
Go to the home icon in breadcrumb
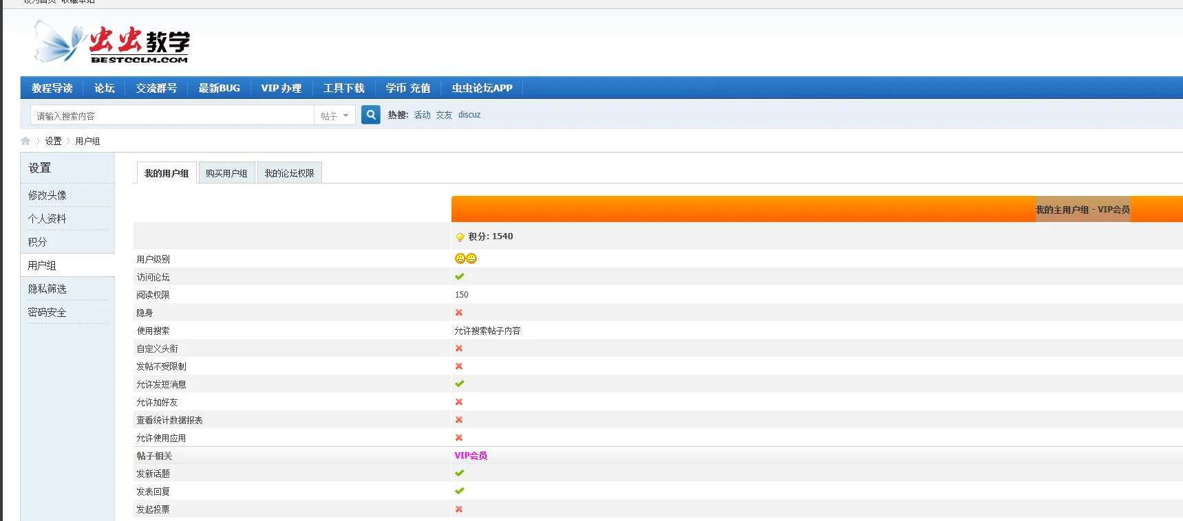point(25,141)
